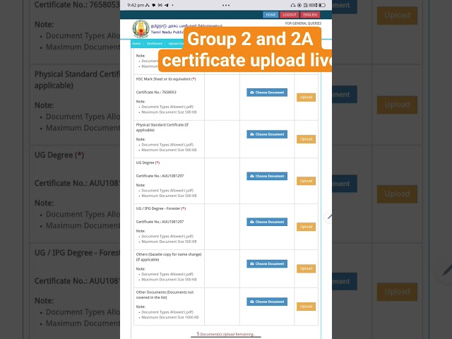The height and width of the screenshot is (339, 452).
Task: Upload the Gazette copy document
Action: 306,268
